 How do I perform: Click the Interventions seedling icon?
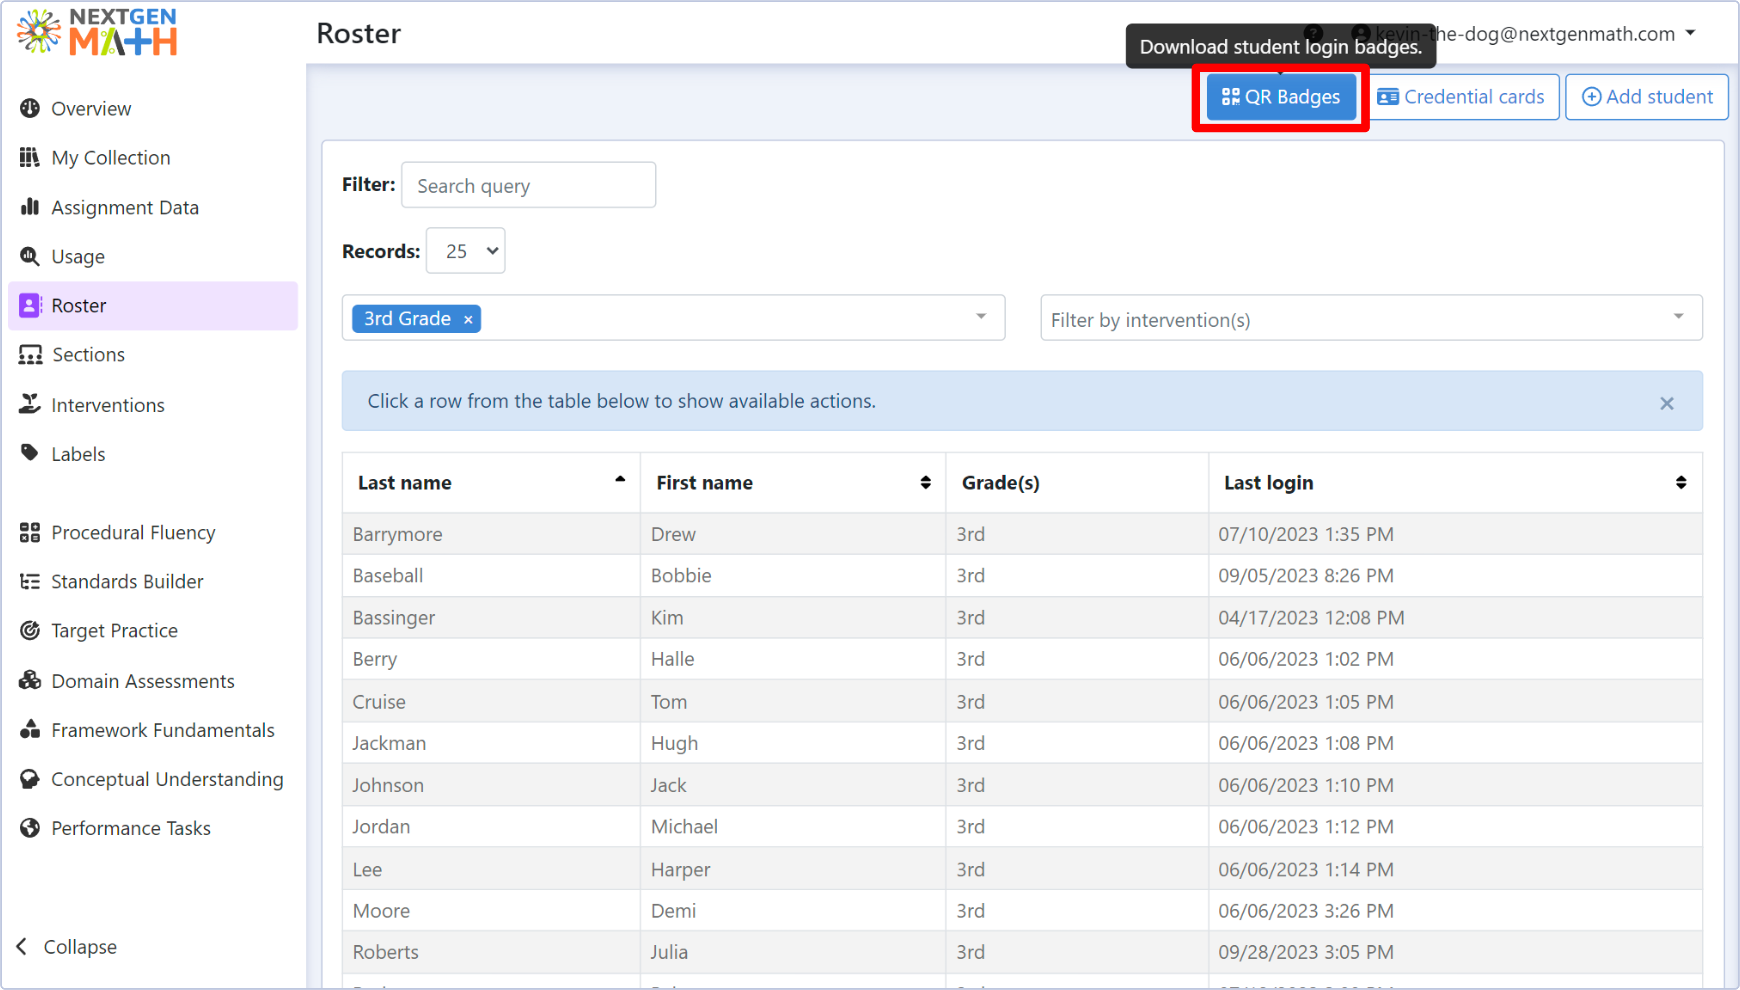[x=29, y=404]
